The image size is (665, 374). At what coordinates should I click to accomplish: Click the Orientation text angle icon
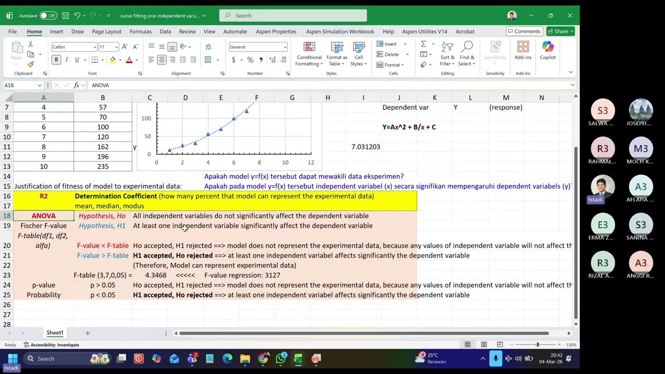[x=183, y=47]
